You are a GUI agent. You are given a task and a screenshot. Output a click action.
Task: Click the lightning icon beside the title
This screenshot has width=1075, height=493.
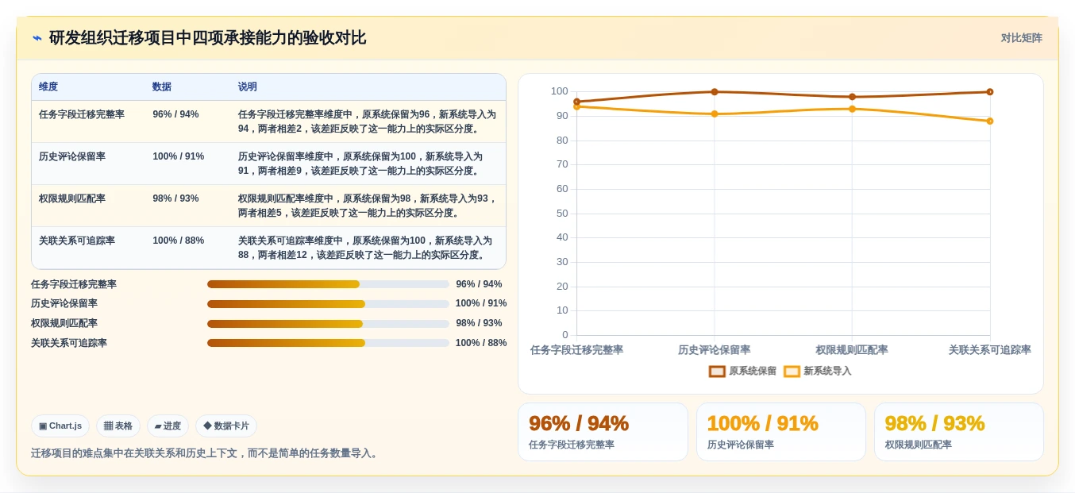pyautogui.click(x=37, y=38)
